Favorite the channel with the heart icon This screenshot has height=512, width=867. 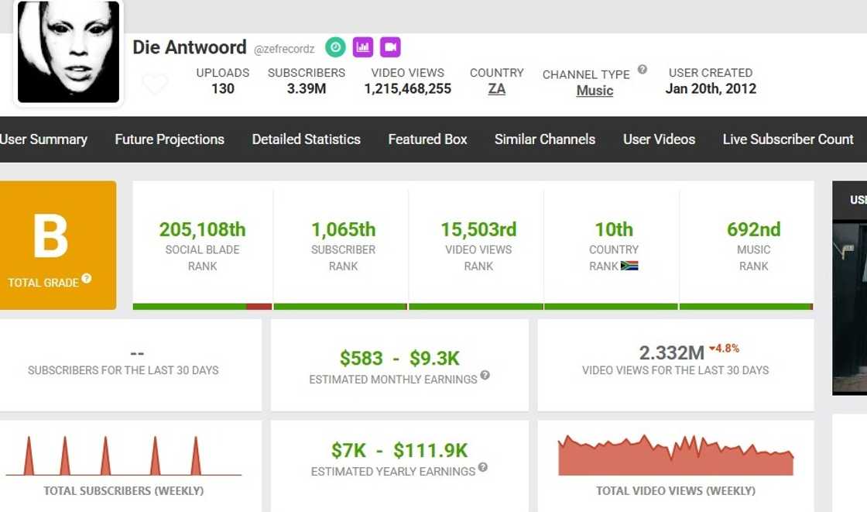[x=155, y=84]
